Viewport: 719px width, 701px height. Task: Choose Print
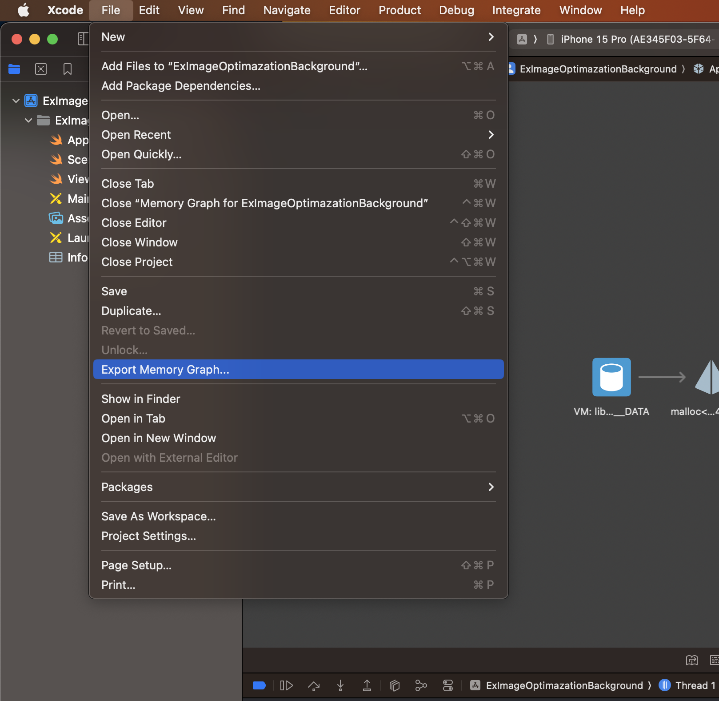(298, 585)
